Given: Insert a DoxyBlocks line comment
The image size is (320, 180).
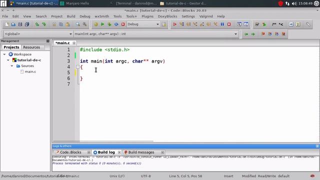Looking at the screenshot, I should (x=281, y=24).
